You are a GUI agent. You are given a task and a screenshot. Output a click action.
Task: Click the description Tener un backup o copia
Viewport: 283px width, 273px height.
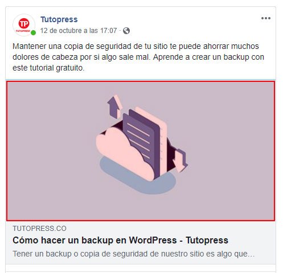134,254
